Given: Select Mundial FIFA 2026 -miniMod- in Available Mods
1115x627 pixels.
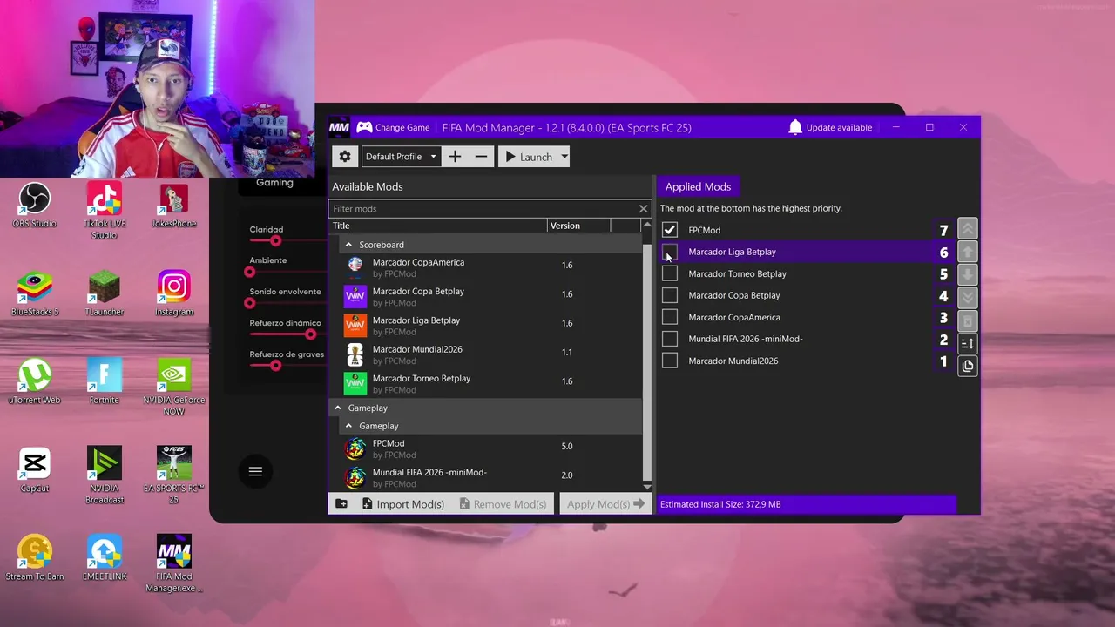Looking at the screenshot, I should tap(485, 478).
